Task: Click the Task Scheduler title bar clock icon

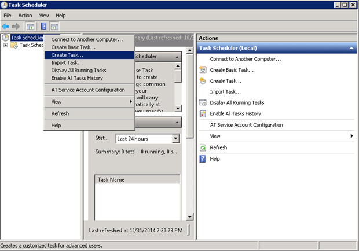Action: (4, 5)
